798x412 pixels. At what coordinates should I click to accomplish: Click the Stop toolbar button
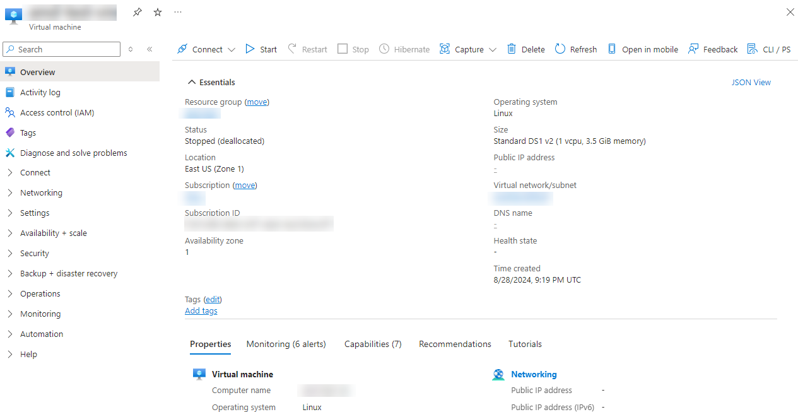click(x=353, y=49)
